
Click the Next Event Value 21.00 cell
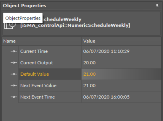point(121,86)
